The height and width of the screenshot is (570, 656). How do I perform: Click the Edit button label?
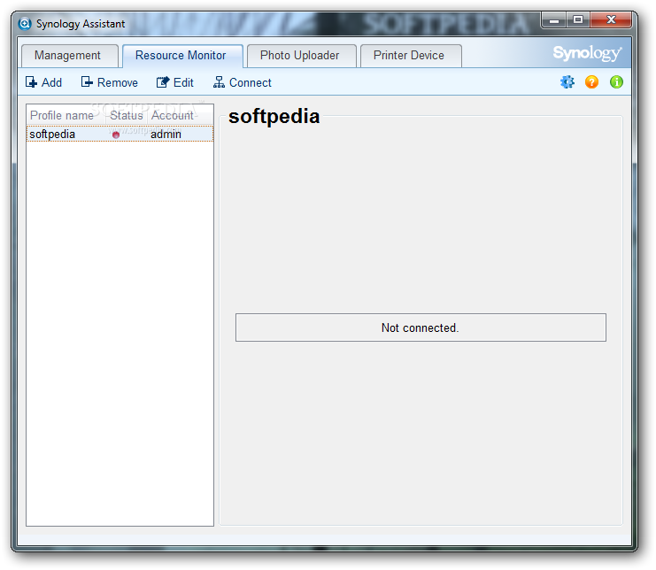183,82
